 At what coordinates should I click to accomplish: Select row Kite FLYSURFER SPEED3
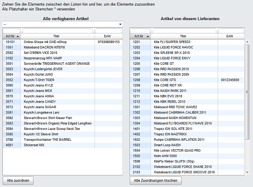187,42
